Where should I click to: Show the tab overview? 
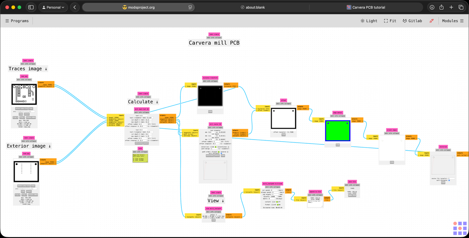click(x=461, y=7)
